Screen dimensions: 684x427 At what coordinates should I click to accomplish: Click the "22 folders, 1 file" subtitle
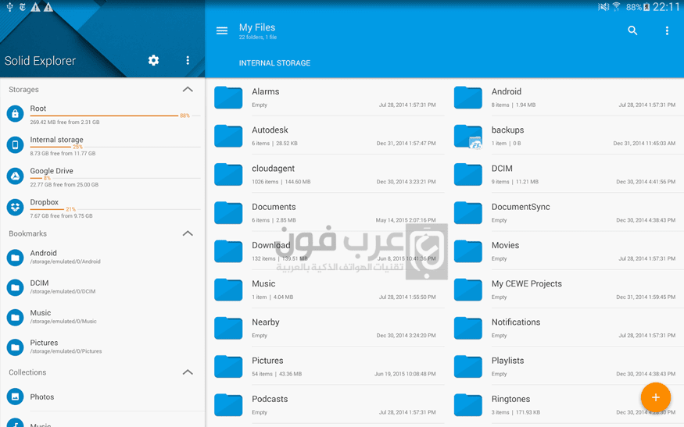[258, 37]
